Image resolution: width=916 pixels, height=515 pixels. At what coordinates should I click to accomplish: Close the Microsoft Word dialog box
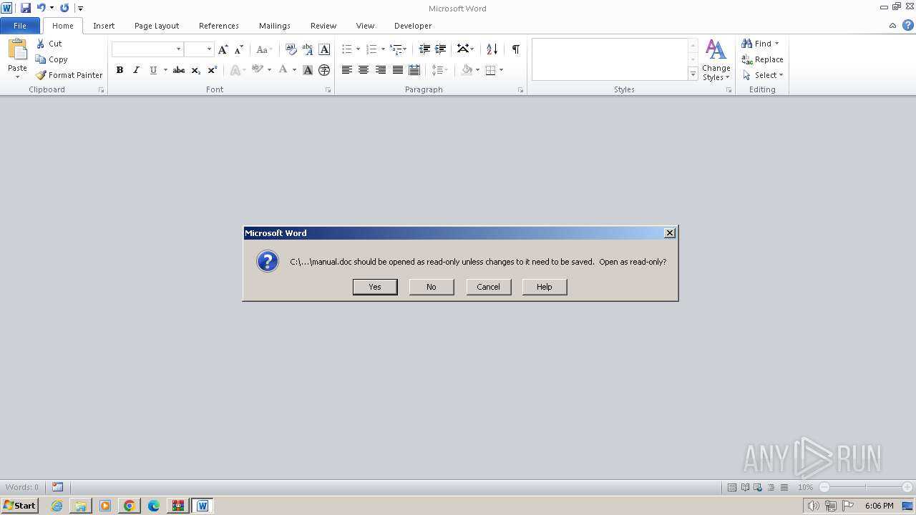coord(669,233)
